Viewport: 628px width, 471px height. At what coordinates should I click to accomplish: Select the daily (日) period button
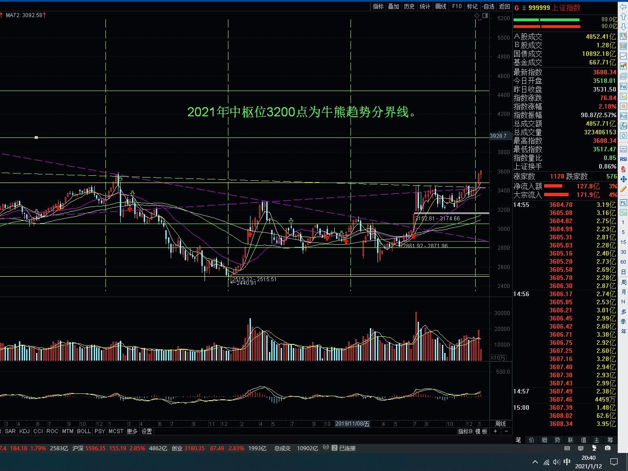pos(623,272)
